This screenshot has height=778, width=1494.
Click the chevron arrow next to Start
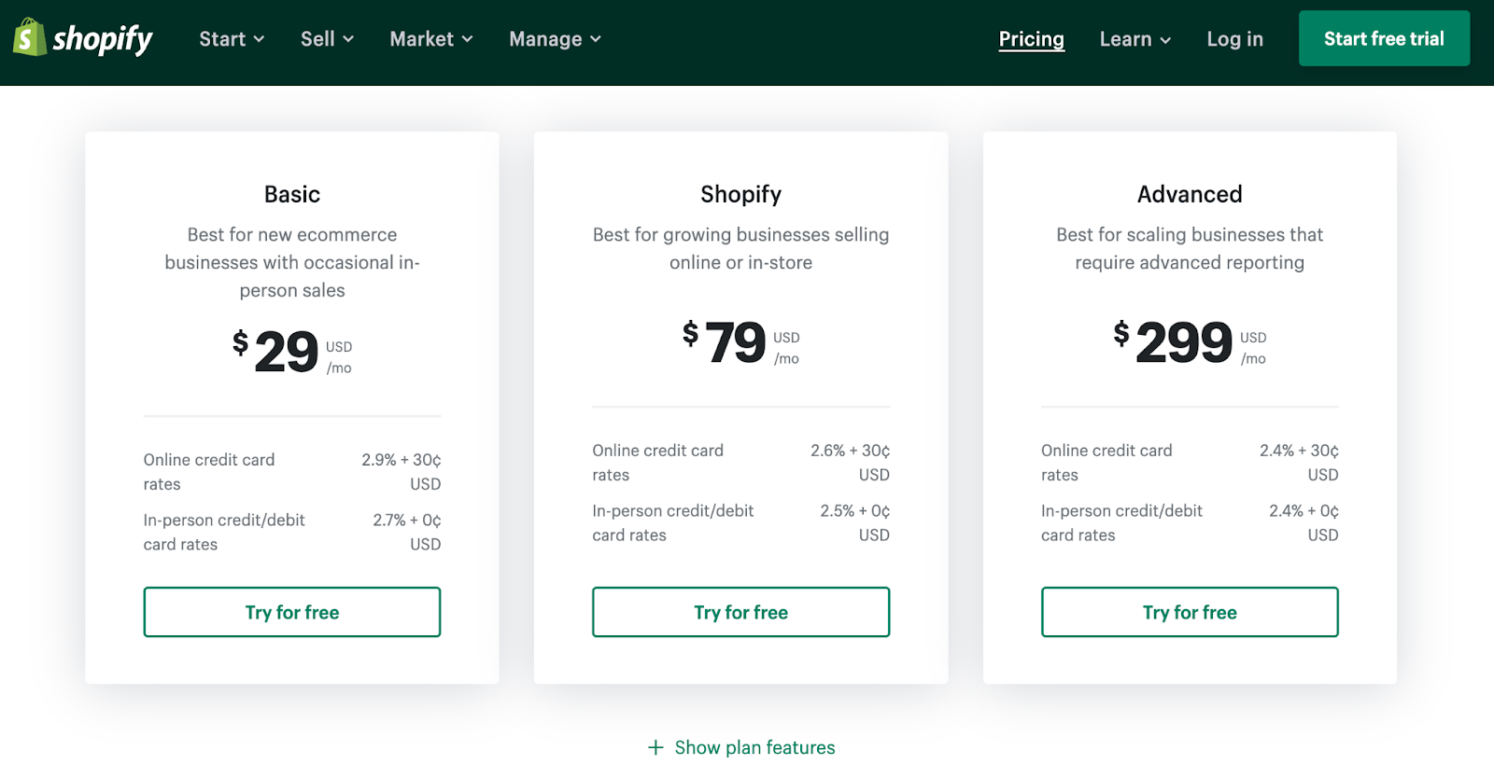coord(259,39)
